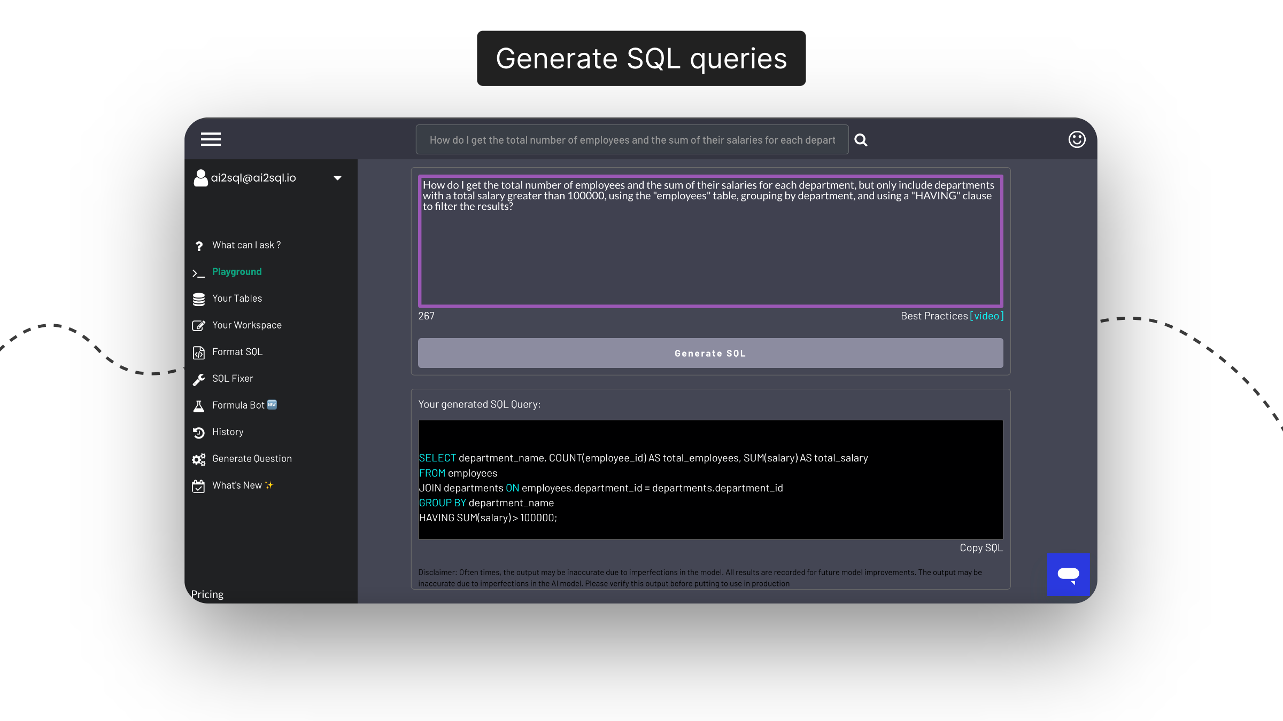Viewport: 1283px width, 721px height.
Task: Expand What's New section
Action: point(242,484)
